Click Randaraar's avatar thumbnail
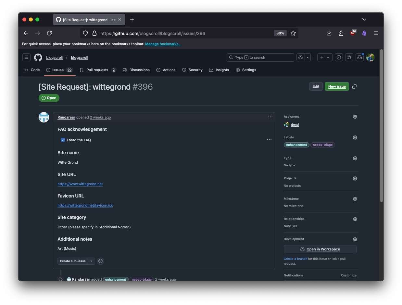This screenshot has height=305, width=402. point(44,117)
